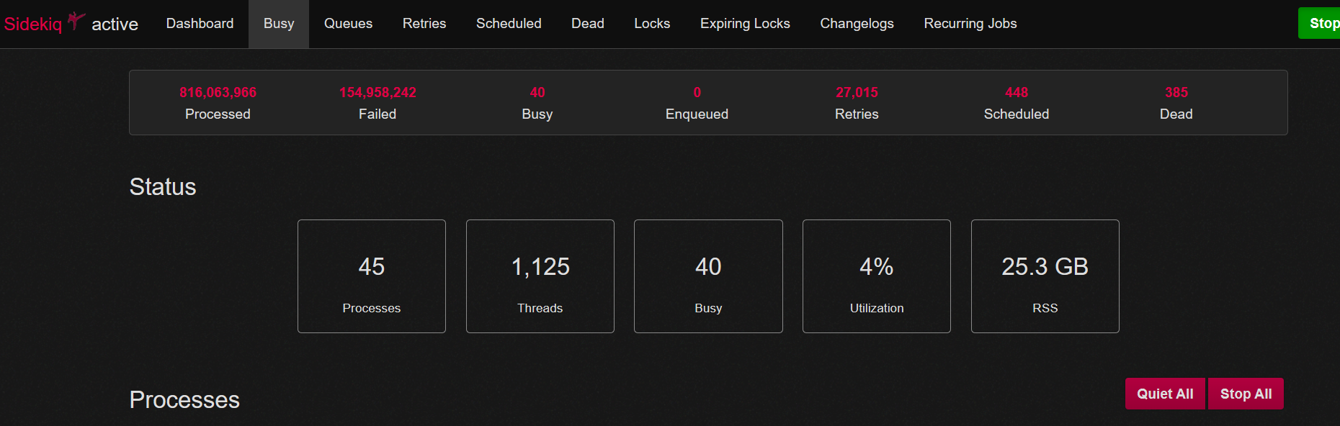
Task: Open the Dead jobs tab
Action: (587, 24)
